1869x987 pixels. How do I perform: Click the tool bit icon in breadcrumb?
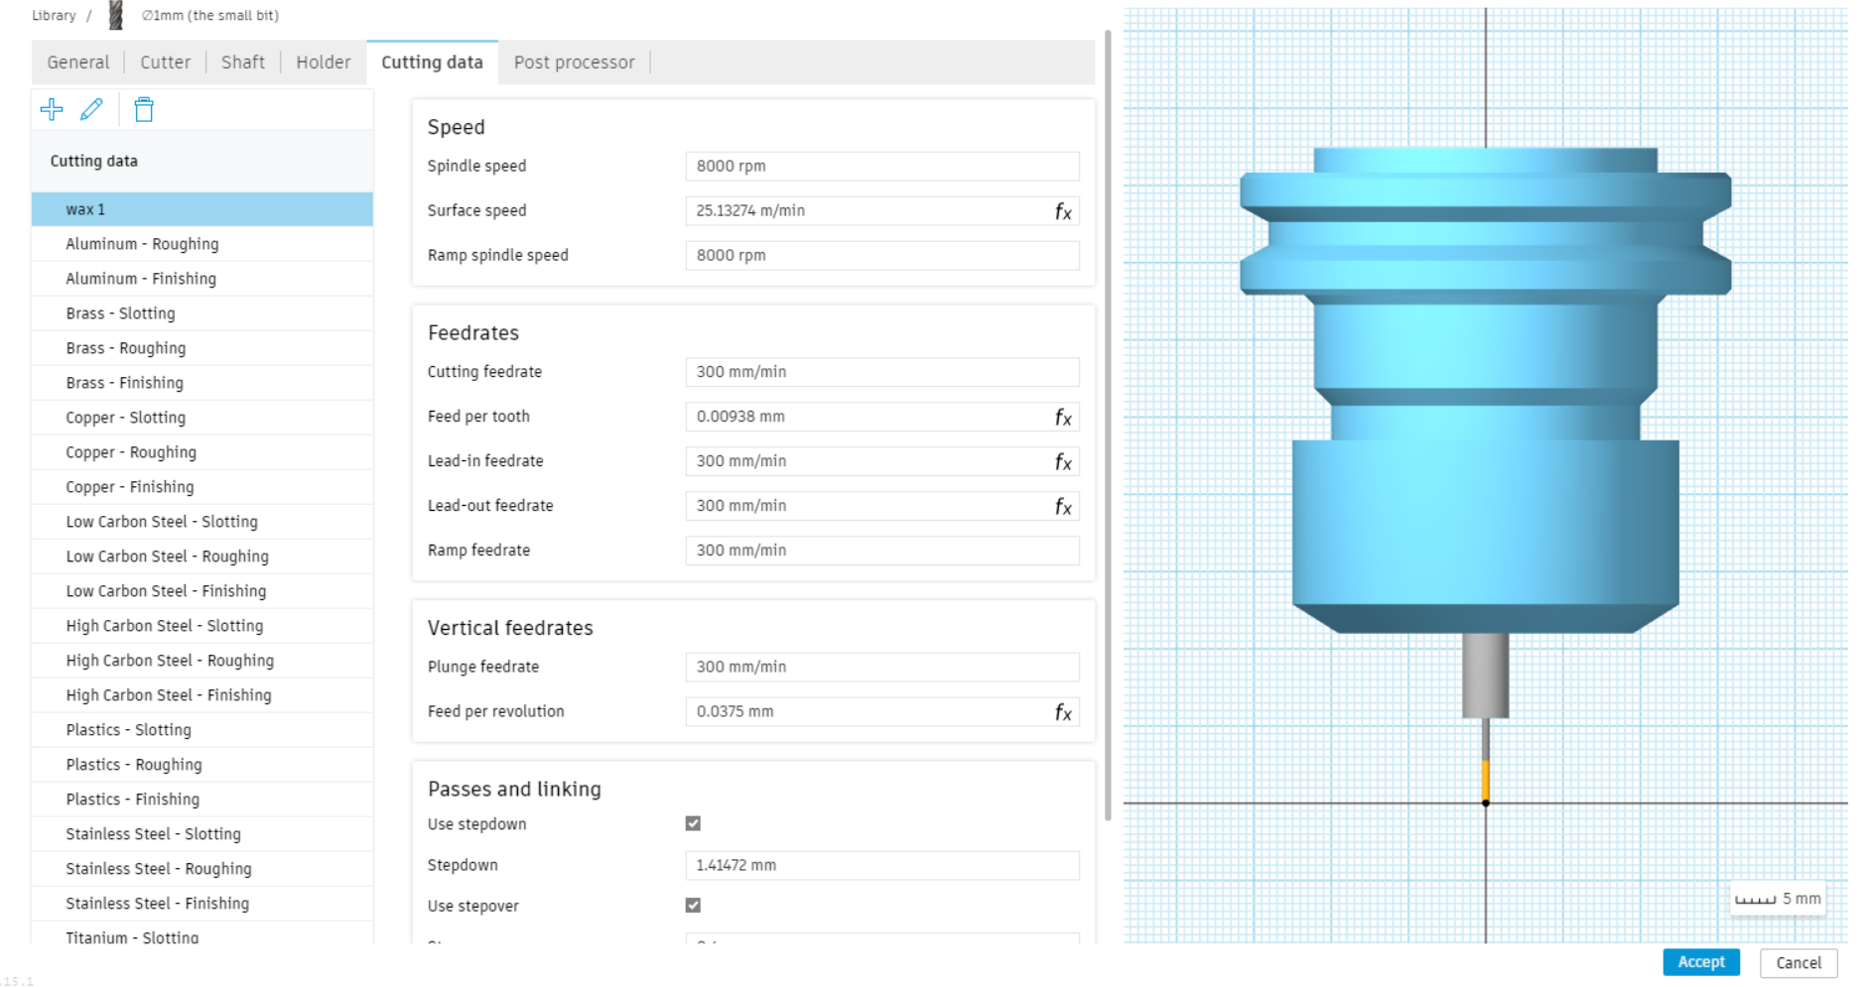click(116, 15)
